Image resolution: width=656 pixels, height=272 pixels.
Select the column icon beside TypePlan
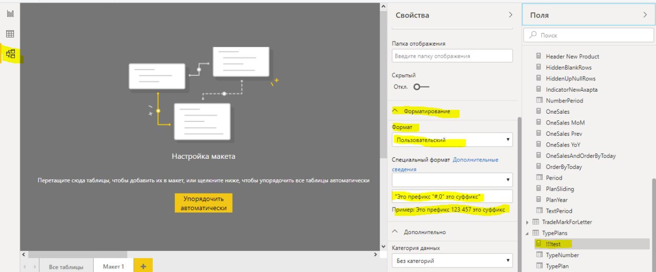[x=539, y=266]
